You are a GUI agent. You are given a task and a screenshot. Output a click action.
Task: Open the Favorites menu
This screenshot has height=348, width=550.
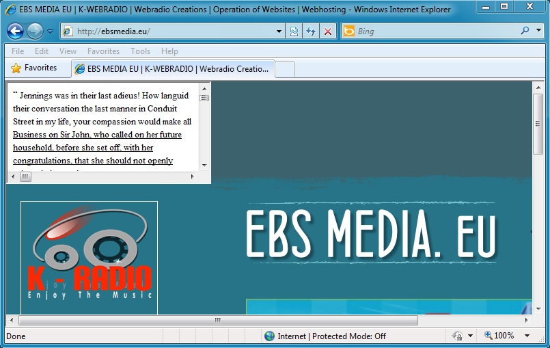click(x=103, y=51)
